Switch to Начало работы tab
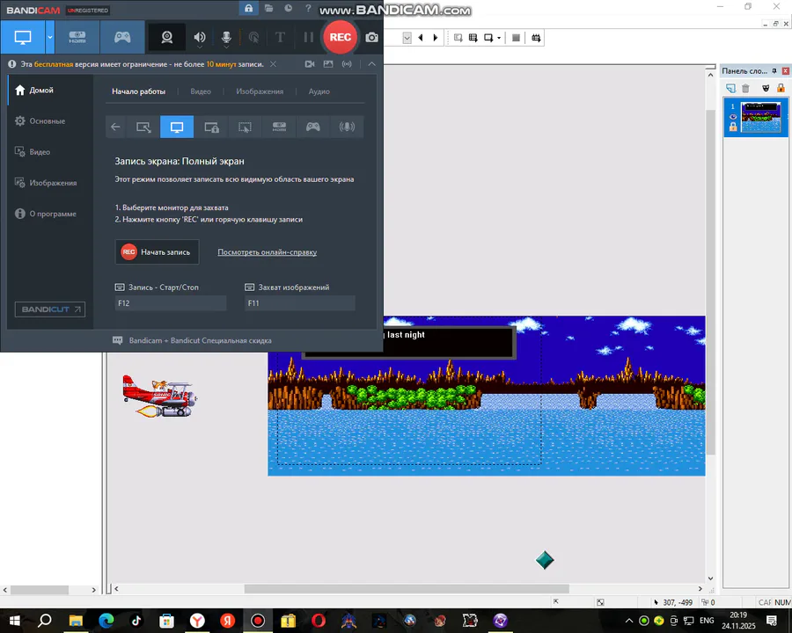Image resolution: width=792 pixels, height=633 pixels. point(138,91)
